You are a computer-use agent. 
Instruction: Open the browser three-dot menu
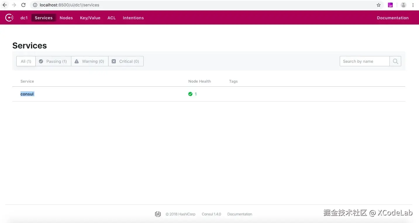click(x=413, y=5)
